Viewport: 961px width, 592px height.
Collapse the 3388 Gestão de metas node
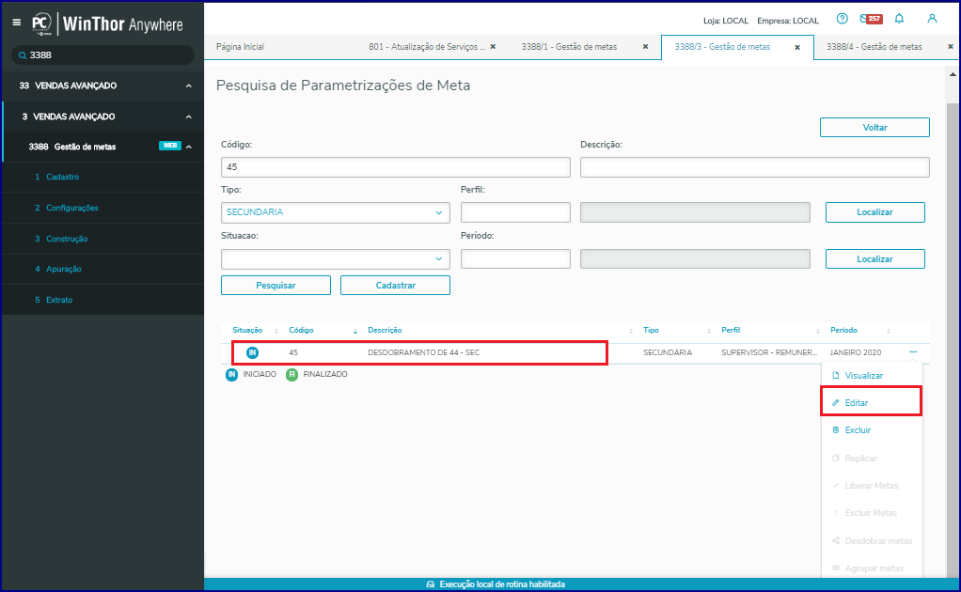[189, 147]
